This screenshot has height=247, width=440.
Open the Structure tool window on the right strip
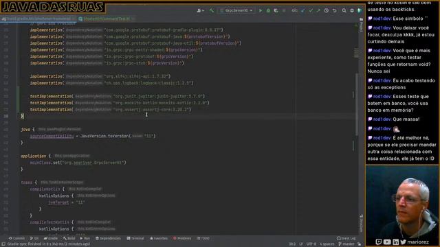pyautogui.click(x=362, y=223)
